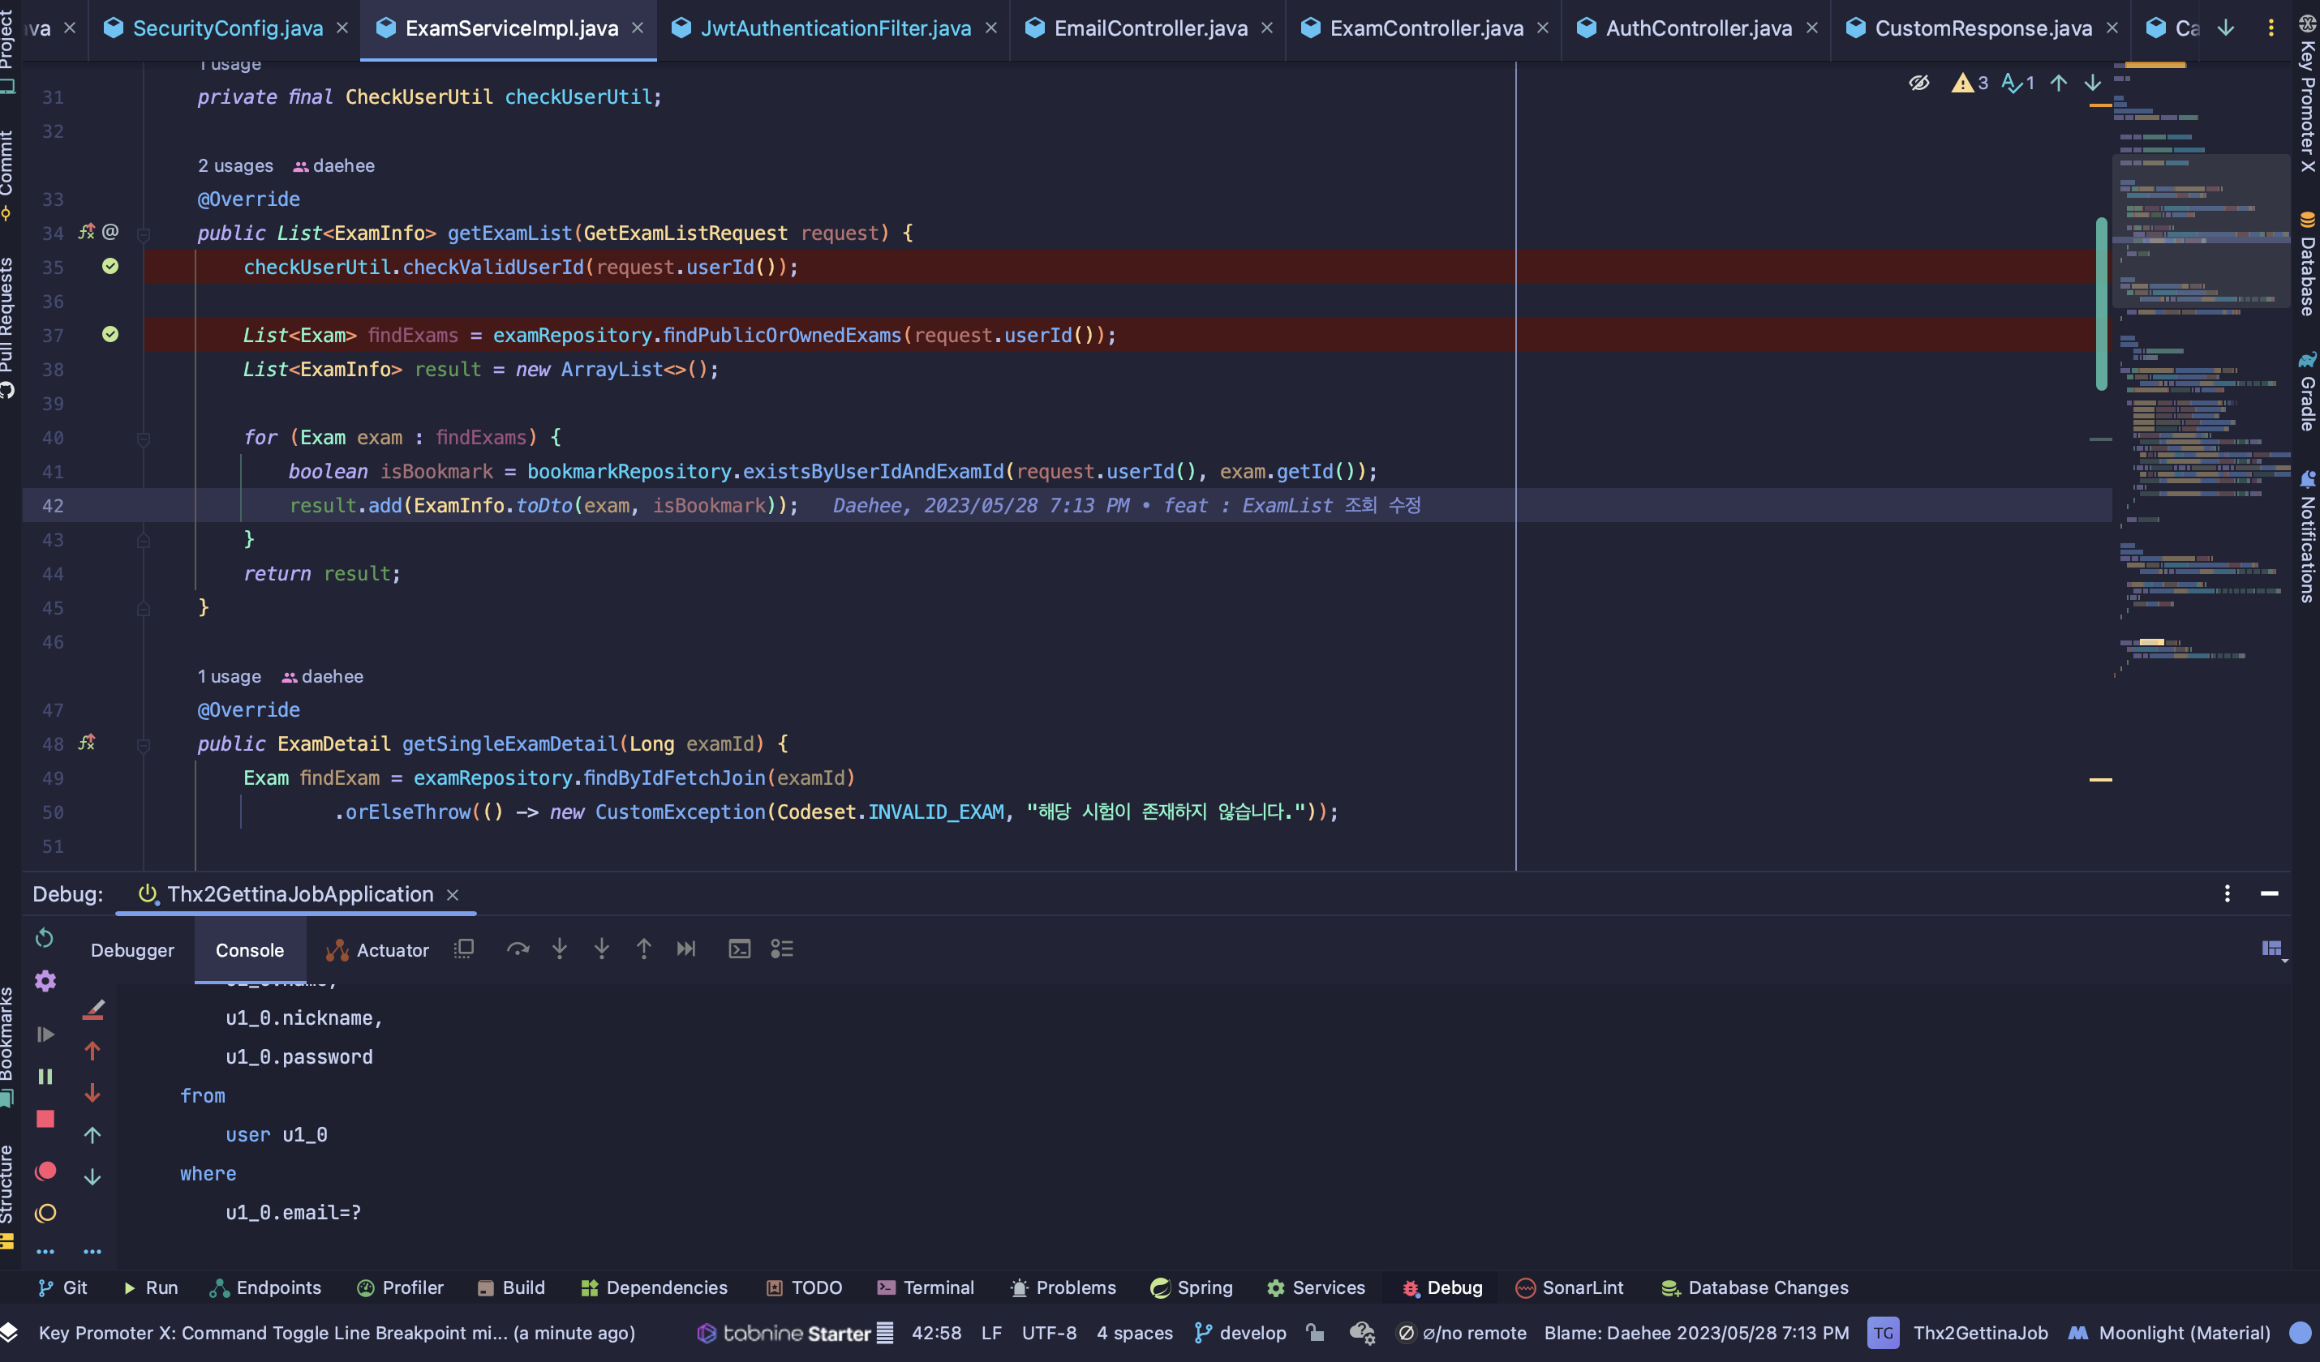Toggle the breakpoint on line 37
This screenshot has height=1362, width=2320.
(110, 335)
